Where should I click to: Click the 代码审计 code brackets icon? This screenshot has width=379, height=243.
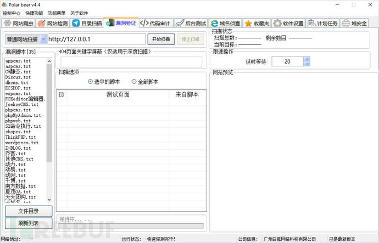click(144, 23)
